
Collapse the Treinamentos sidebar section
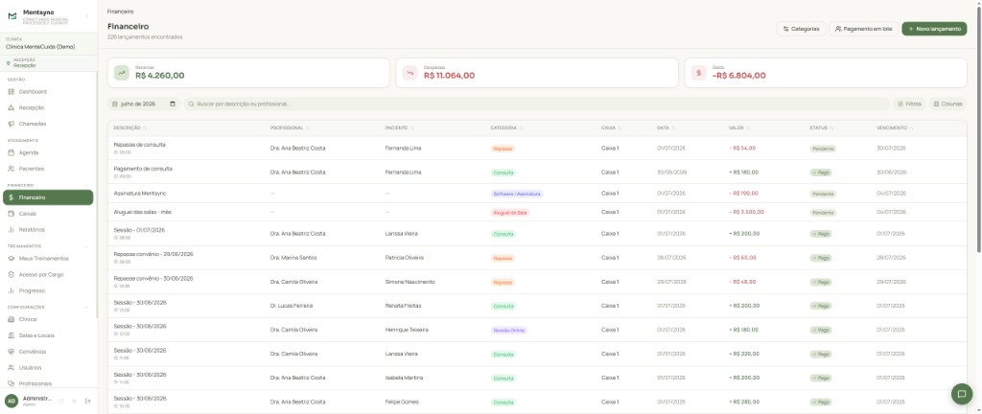point(86,246)
